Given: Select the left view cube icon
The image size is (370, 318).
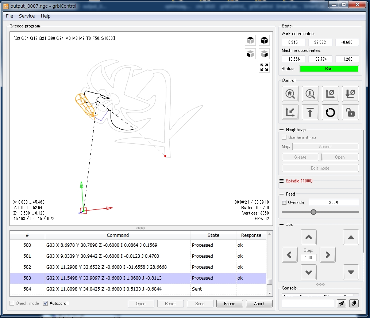Looking at the screenshot, I should [264, 54].
